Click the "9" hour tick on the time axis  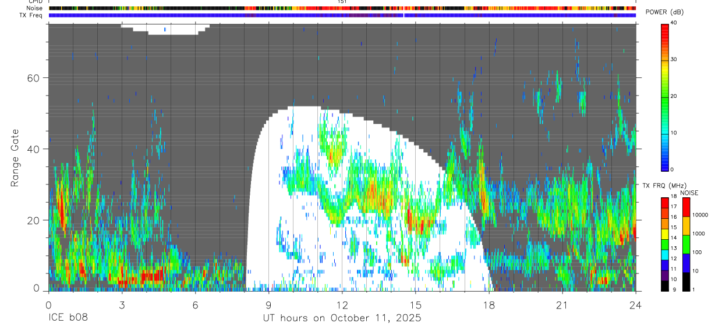coord(268,305)
